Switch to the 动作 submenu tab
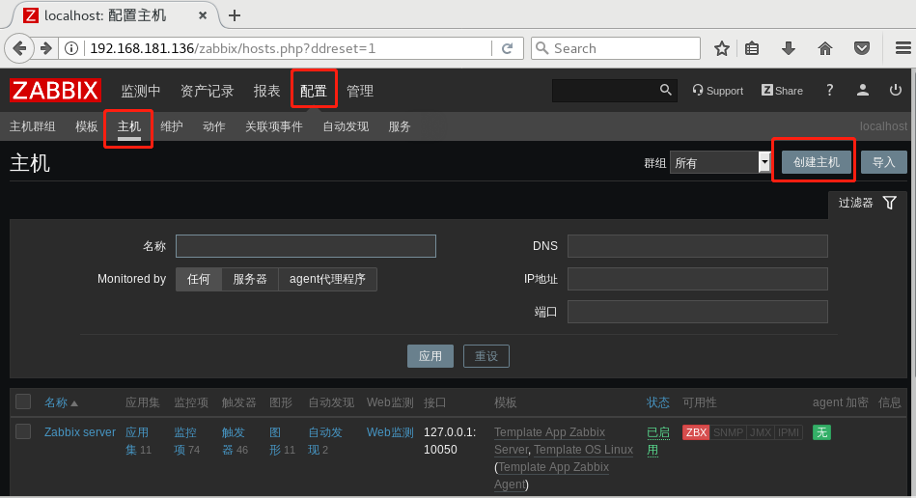This screenshot has width=916, height=498. (x=214, y=126)
